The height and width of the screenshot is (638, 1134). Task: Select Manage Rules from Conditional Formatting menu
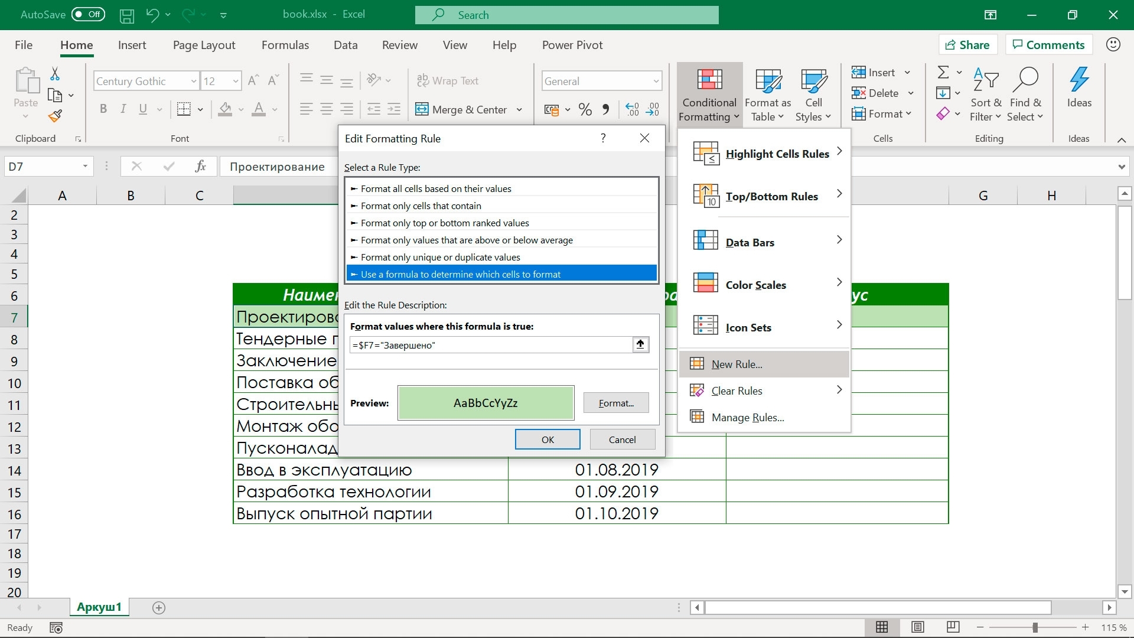coord(748,416)
